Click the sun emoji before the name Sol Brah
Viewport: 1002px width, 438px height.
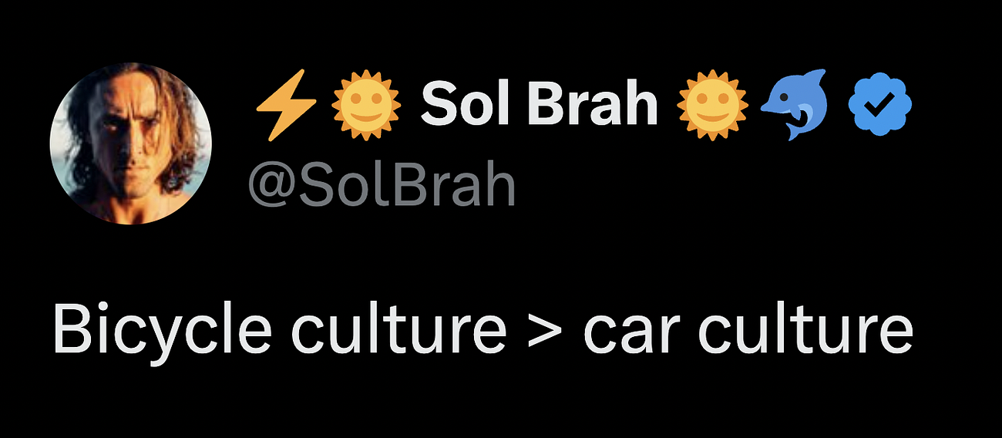tap(365, 105)
